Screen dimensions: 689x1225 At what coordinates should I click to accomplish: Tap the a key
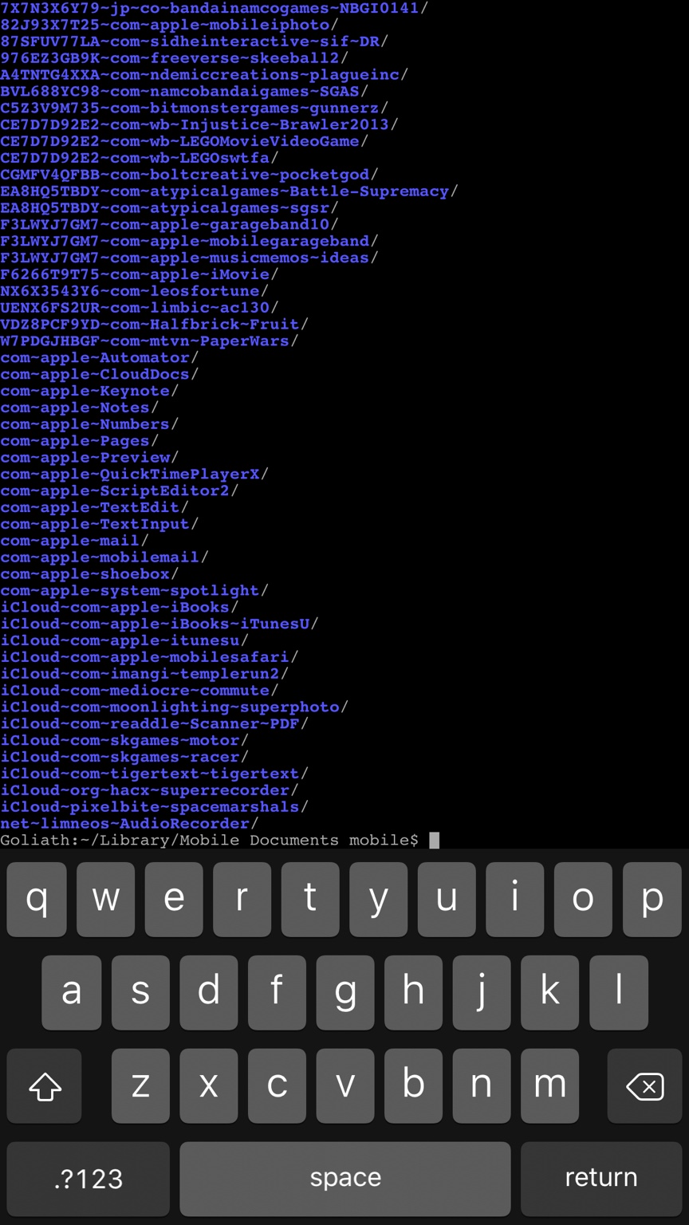(x=71, y=992)
